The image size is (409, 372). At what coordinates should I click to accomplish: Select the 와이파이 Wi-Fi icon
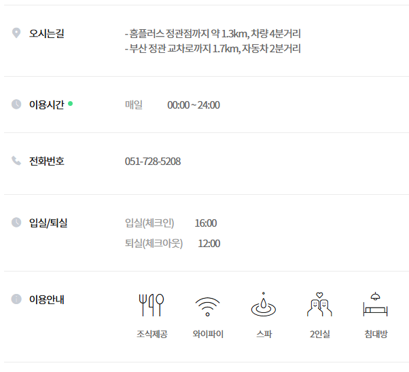(x=207, y=307)
